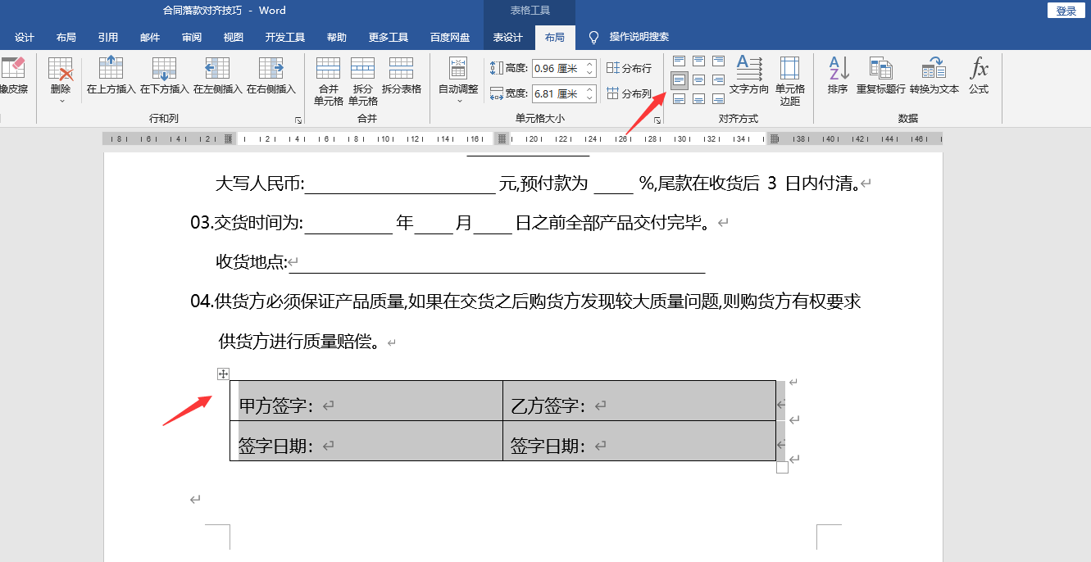Align cell text top center

698,61
